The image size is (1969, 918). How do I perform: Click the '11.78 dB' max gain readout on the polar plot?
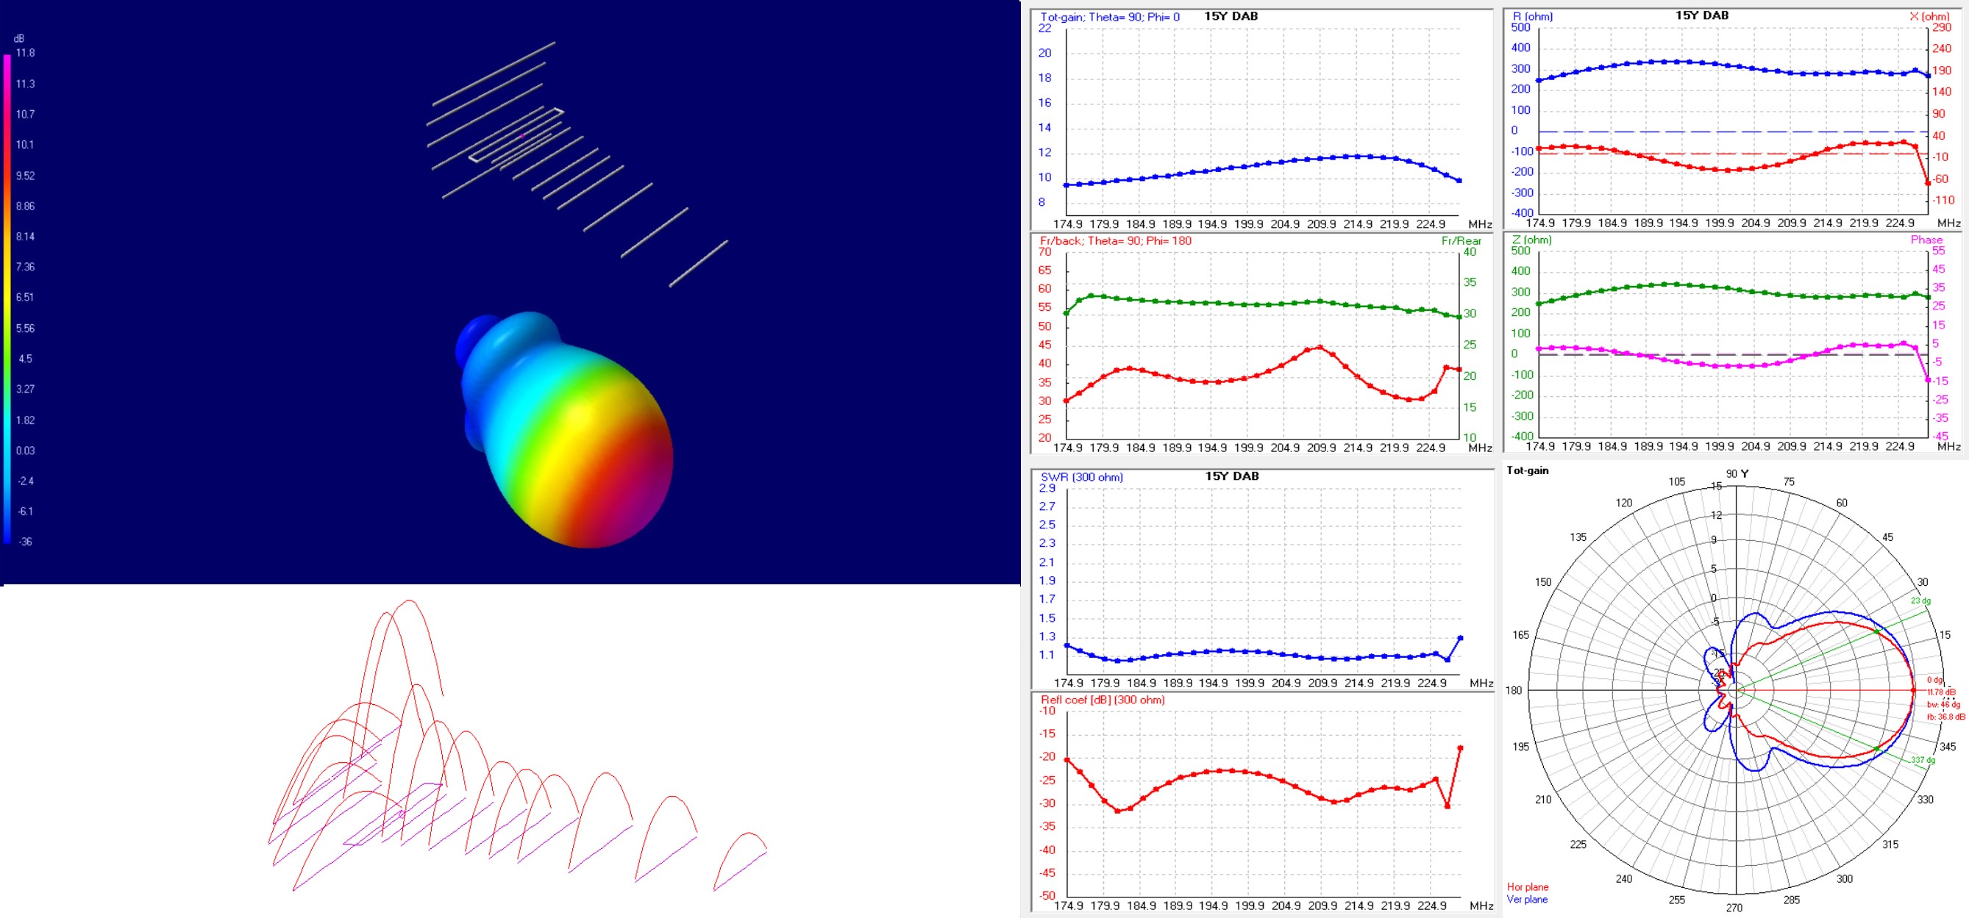point(1941,692)
